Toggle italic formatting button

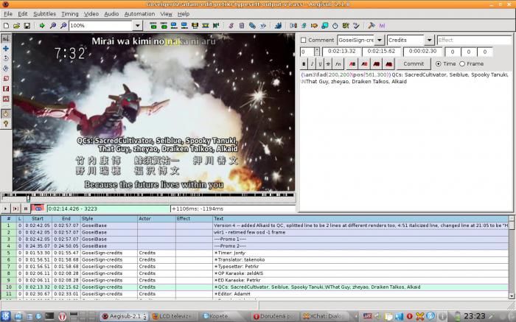[312, 64]
